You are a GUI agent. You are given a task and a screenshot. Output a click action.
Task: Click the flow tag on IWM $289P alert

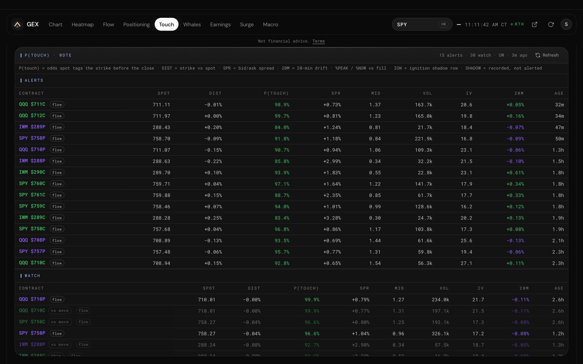(57, 127)
